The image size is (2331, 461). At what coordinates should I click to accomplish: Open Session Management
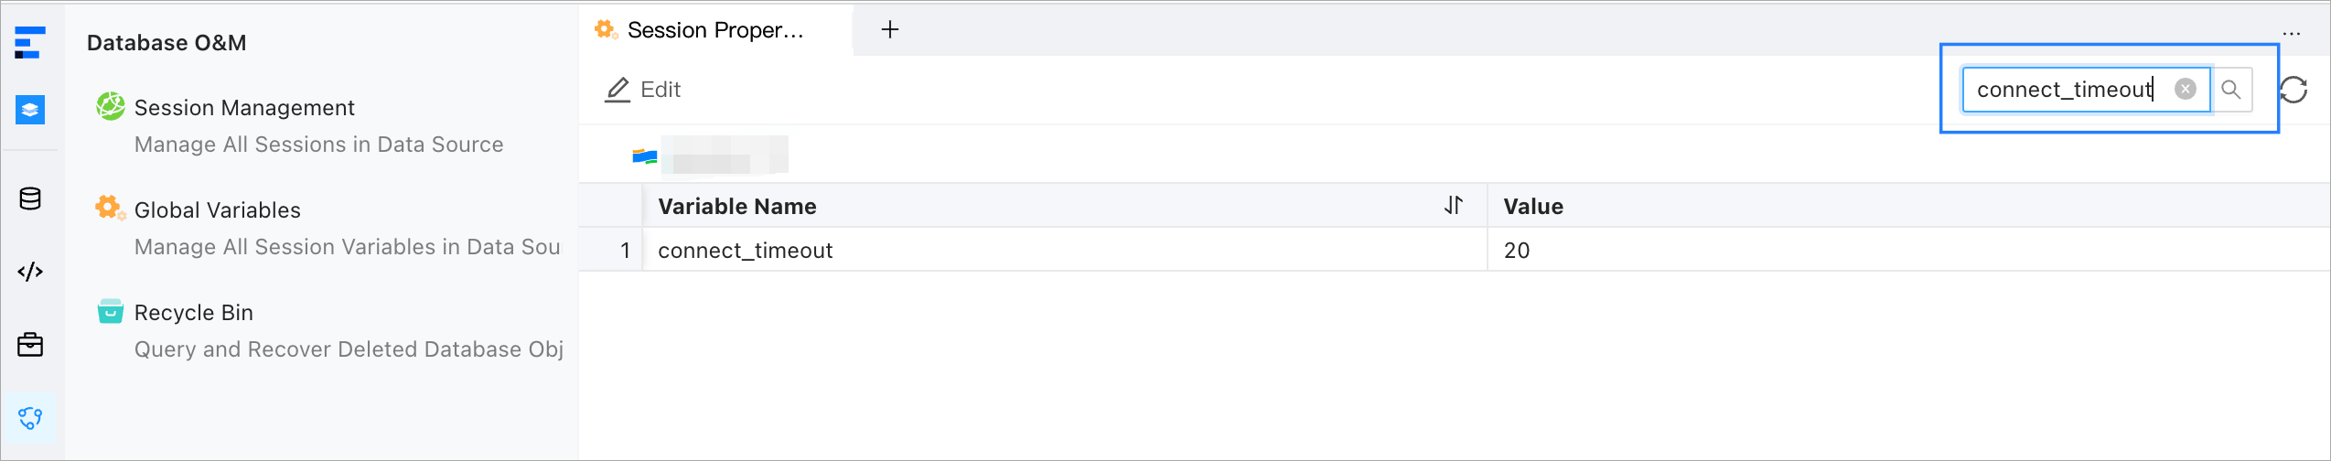click(x=244, y=108)
